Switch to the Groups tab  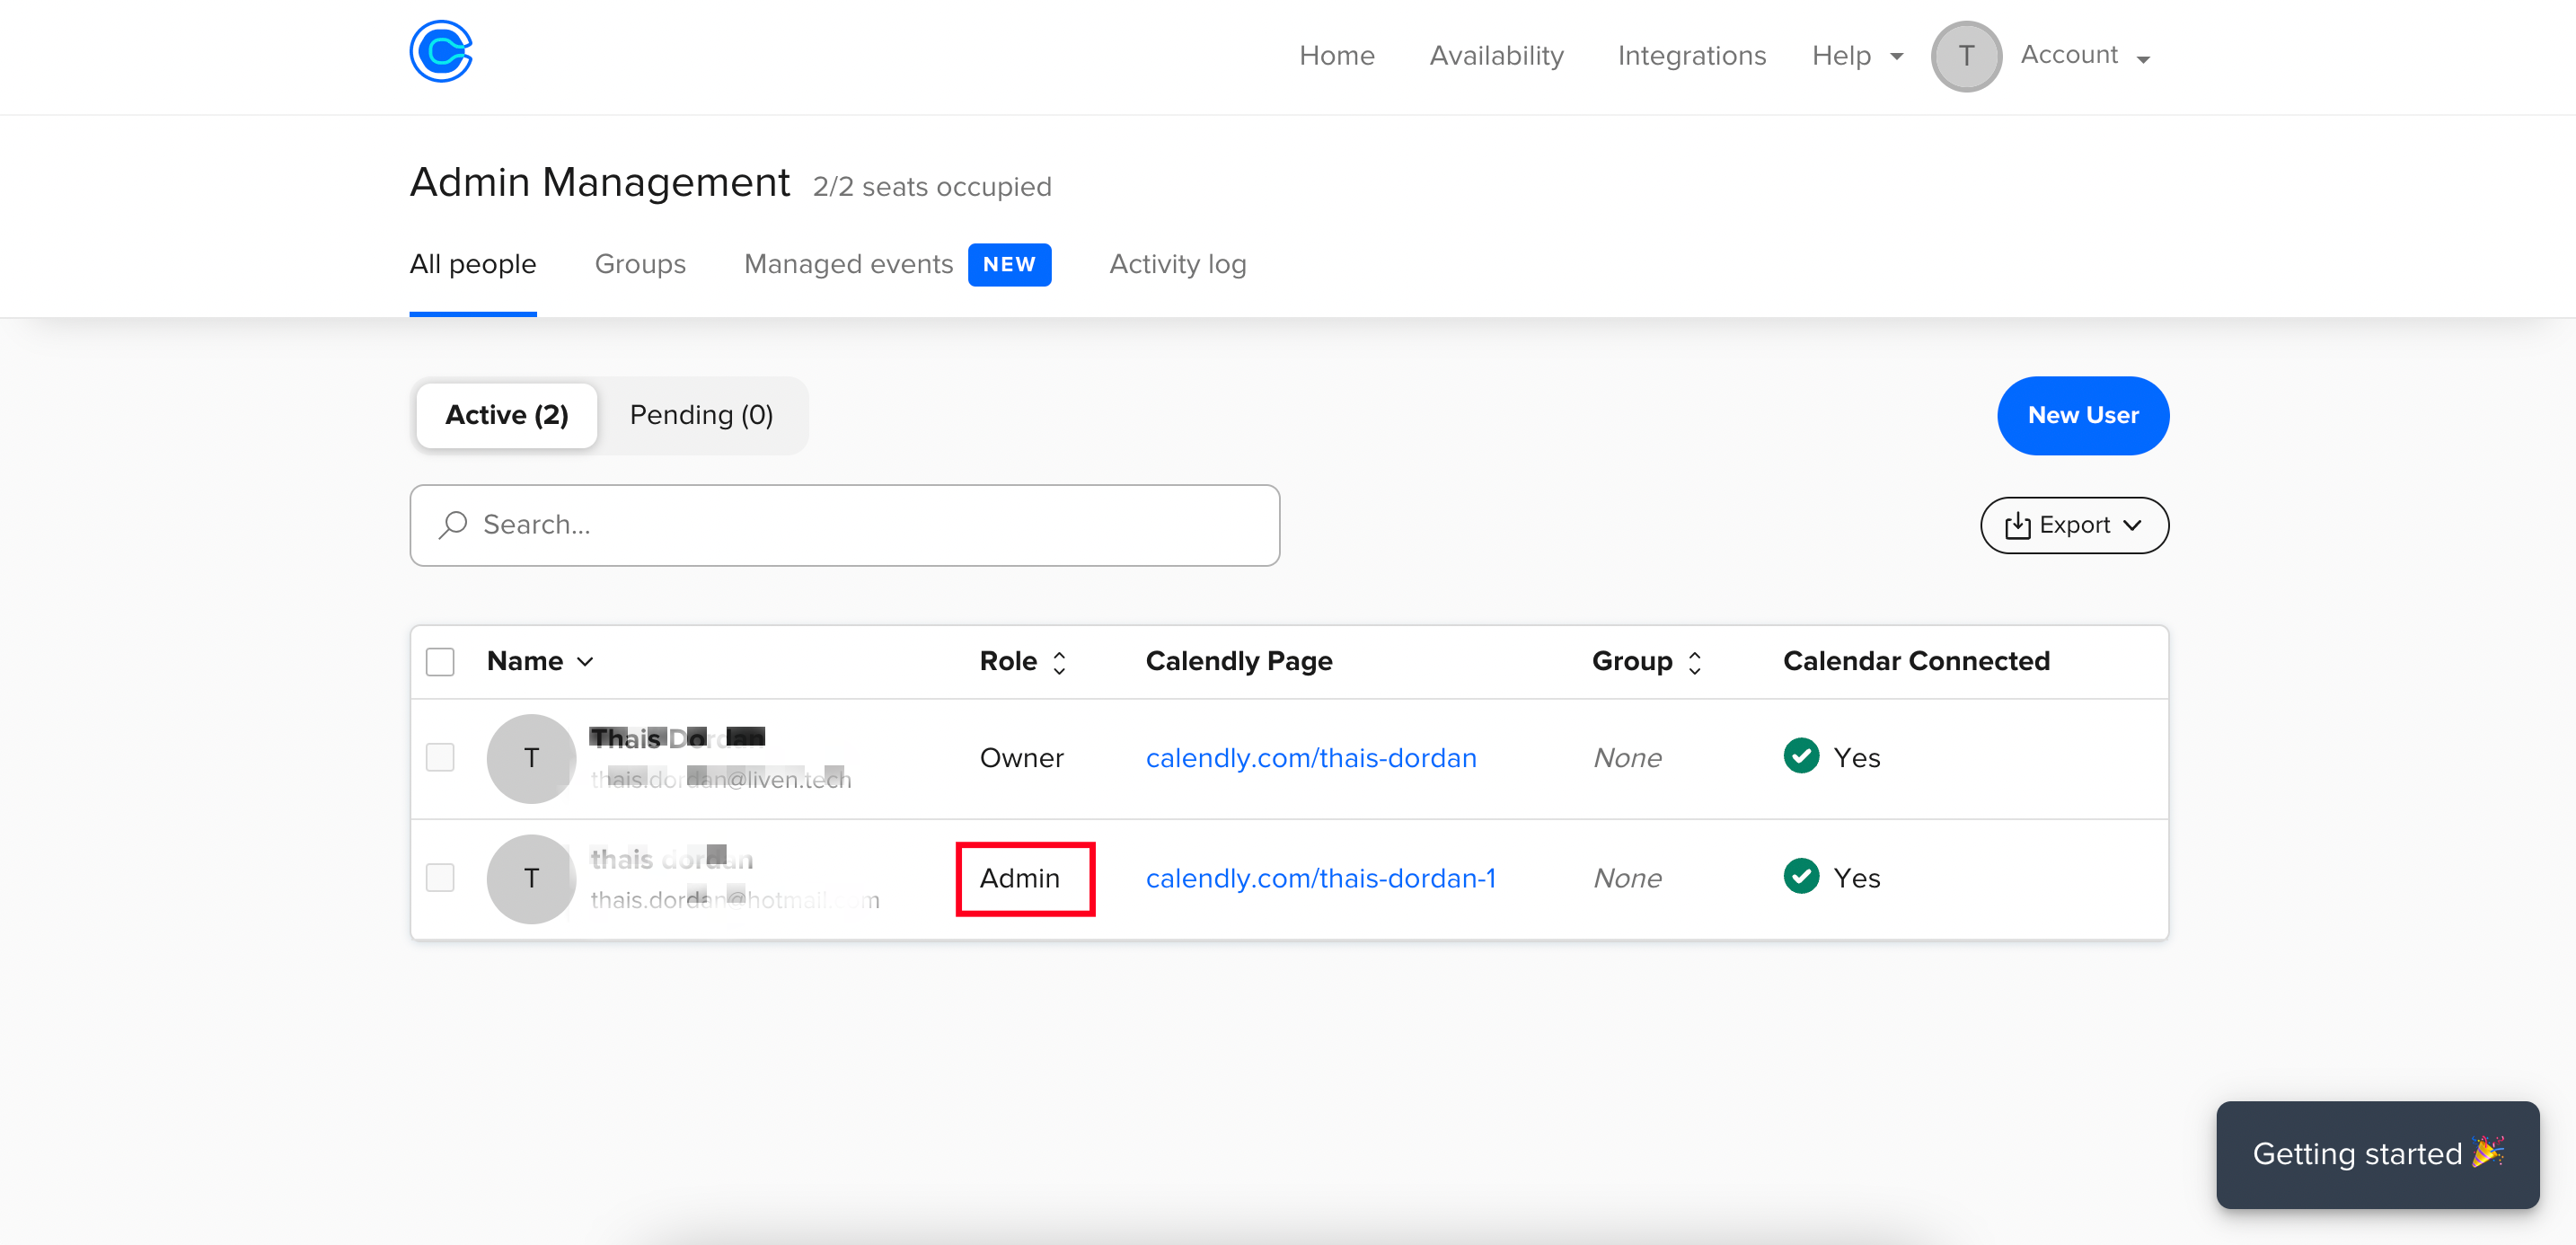pyautogui.click(x=640, y=264)
